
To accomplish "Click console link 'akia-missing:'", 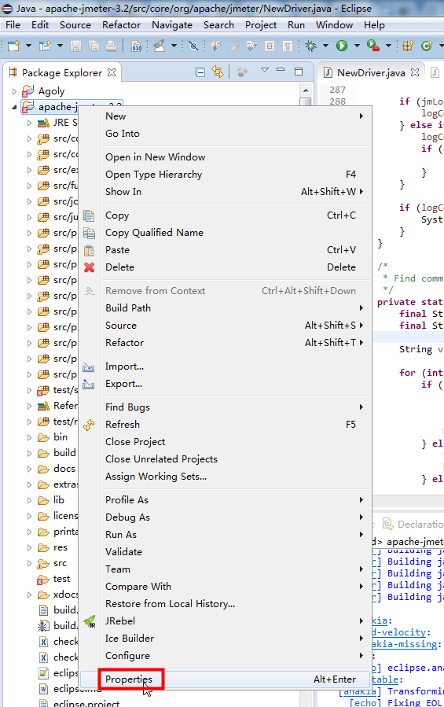I will pos(405,644).
